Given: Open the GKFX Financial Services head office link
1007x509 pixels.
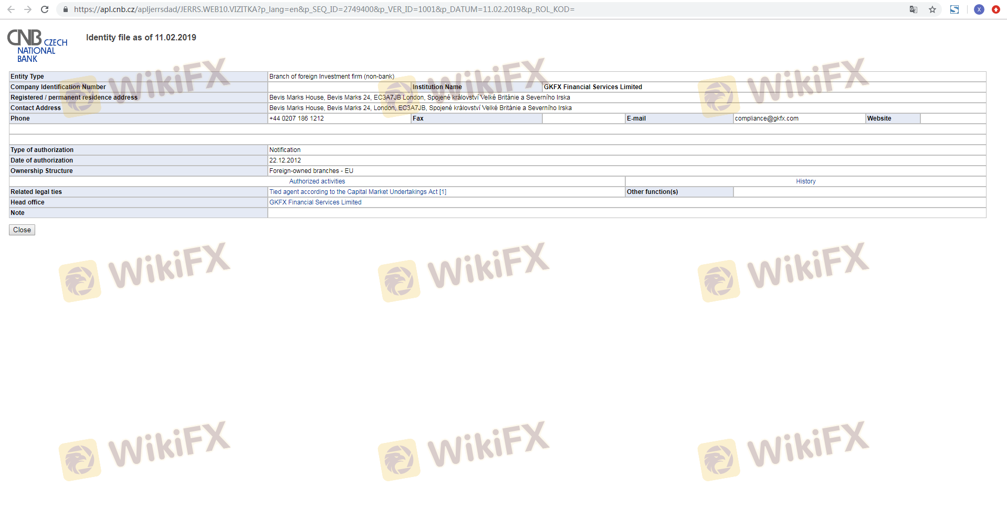Looking at the screenshot, I should 315,202.
